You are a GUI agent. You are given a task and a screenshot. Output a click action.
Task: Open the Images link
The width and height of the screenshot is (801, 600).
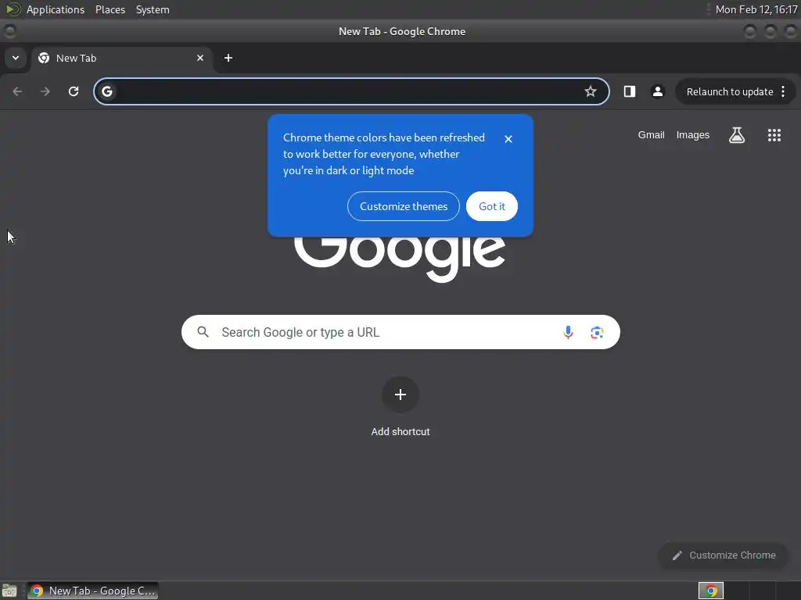(692, 135)
